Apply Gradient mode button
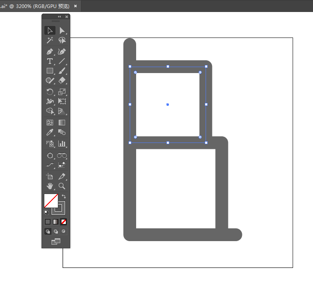Screen dimensions: 313x299 pos(56,222)
